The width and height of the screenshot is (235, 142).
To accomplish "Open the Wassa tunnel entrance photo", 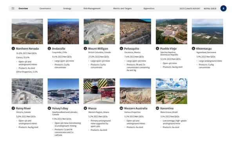I will [99, 91].
